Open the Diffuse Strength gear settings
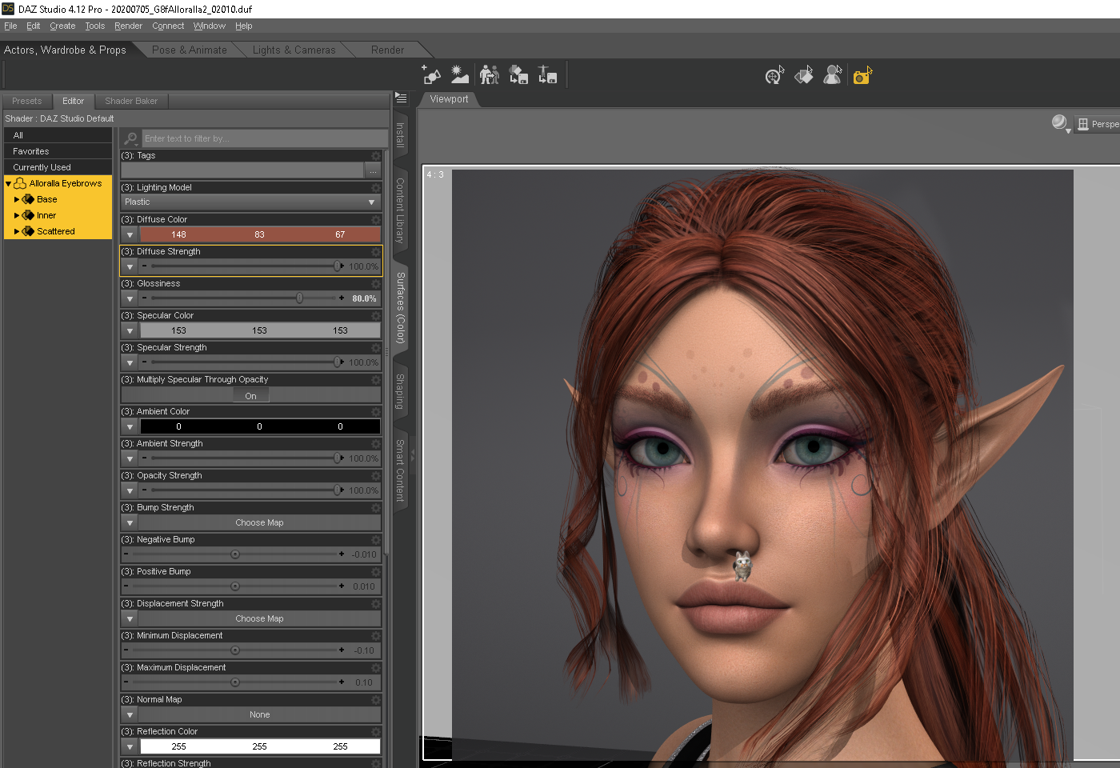The height and width of the screenshot is (768, 1120). (x=375, y=251)
